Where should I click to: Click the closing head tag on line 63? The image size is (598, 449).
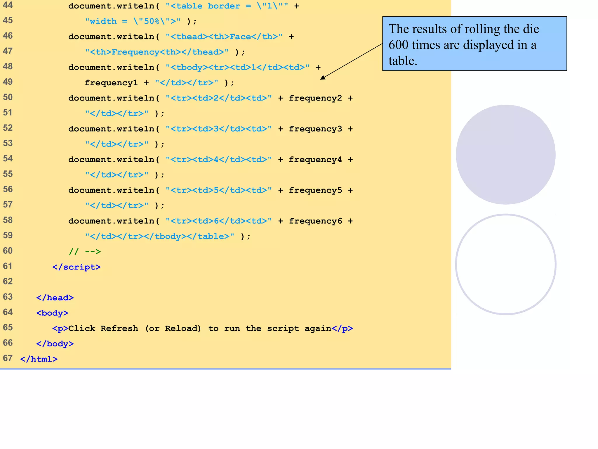(55, 298)
